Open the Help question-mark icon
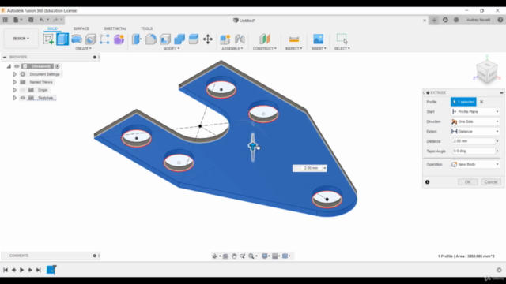Image resolution: width=506 pixels, height=284 pixels. [x=500, y=20]
